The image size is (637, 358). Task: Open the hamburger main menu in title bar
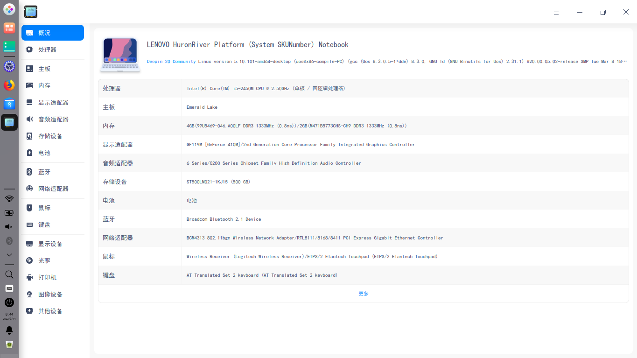[x=556, y=12]
